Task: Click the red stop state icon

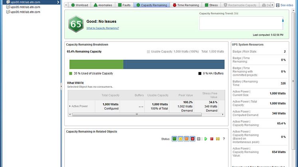Action: coord(212,139)
